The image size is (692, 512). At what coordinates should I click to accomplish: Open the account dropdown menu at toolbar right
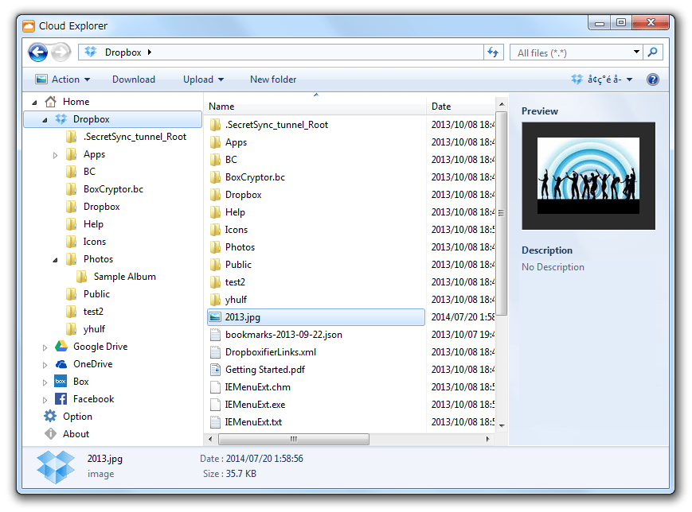[602, 80]
